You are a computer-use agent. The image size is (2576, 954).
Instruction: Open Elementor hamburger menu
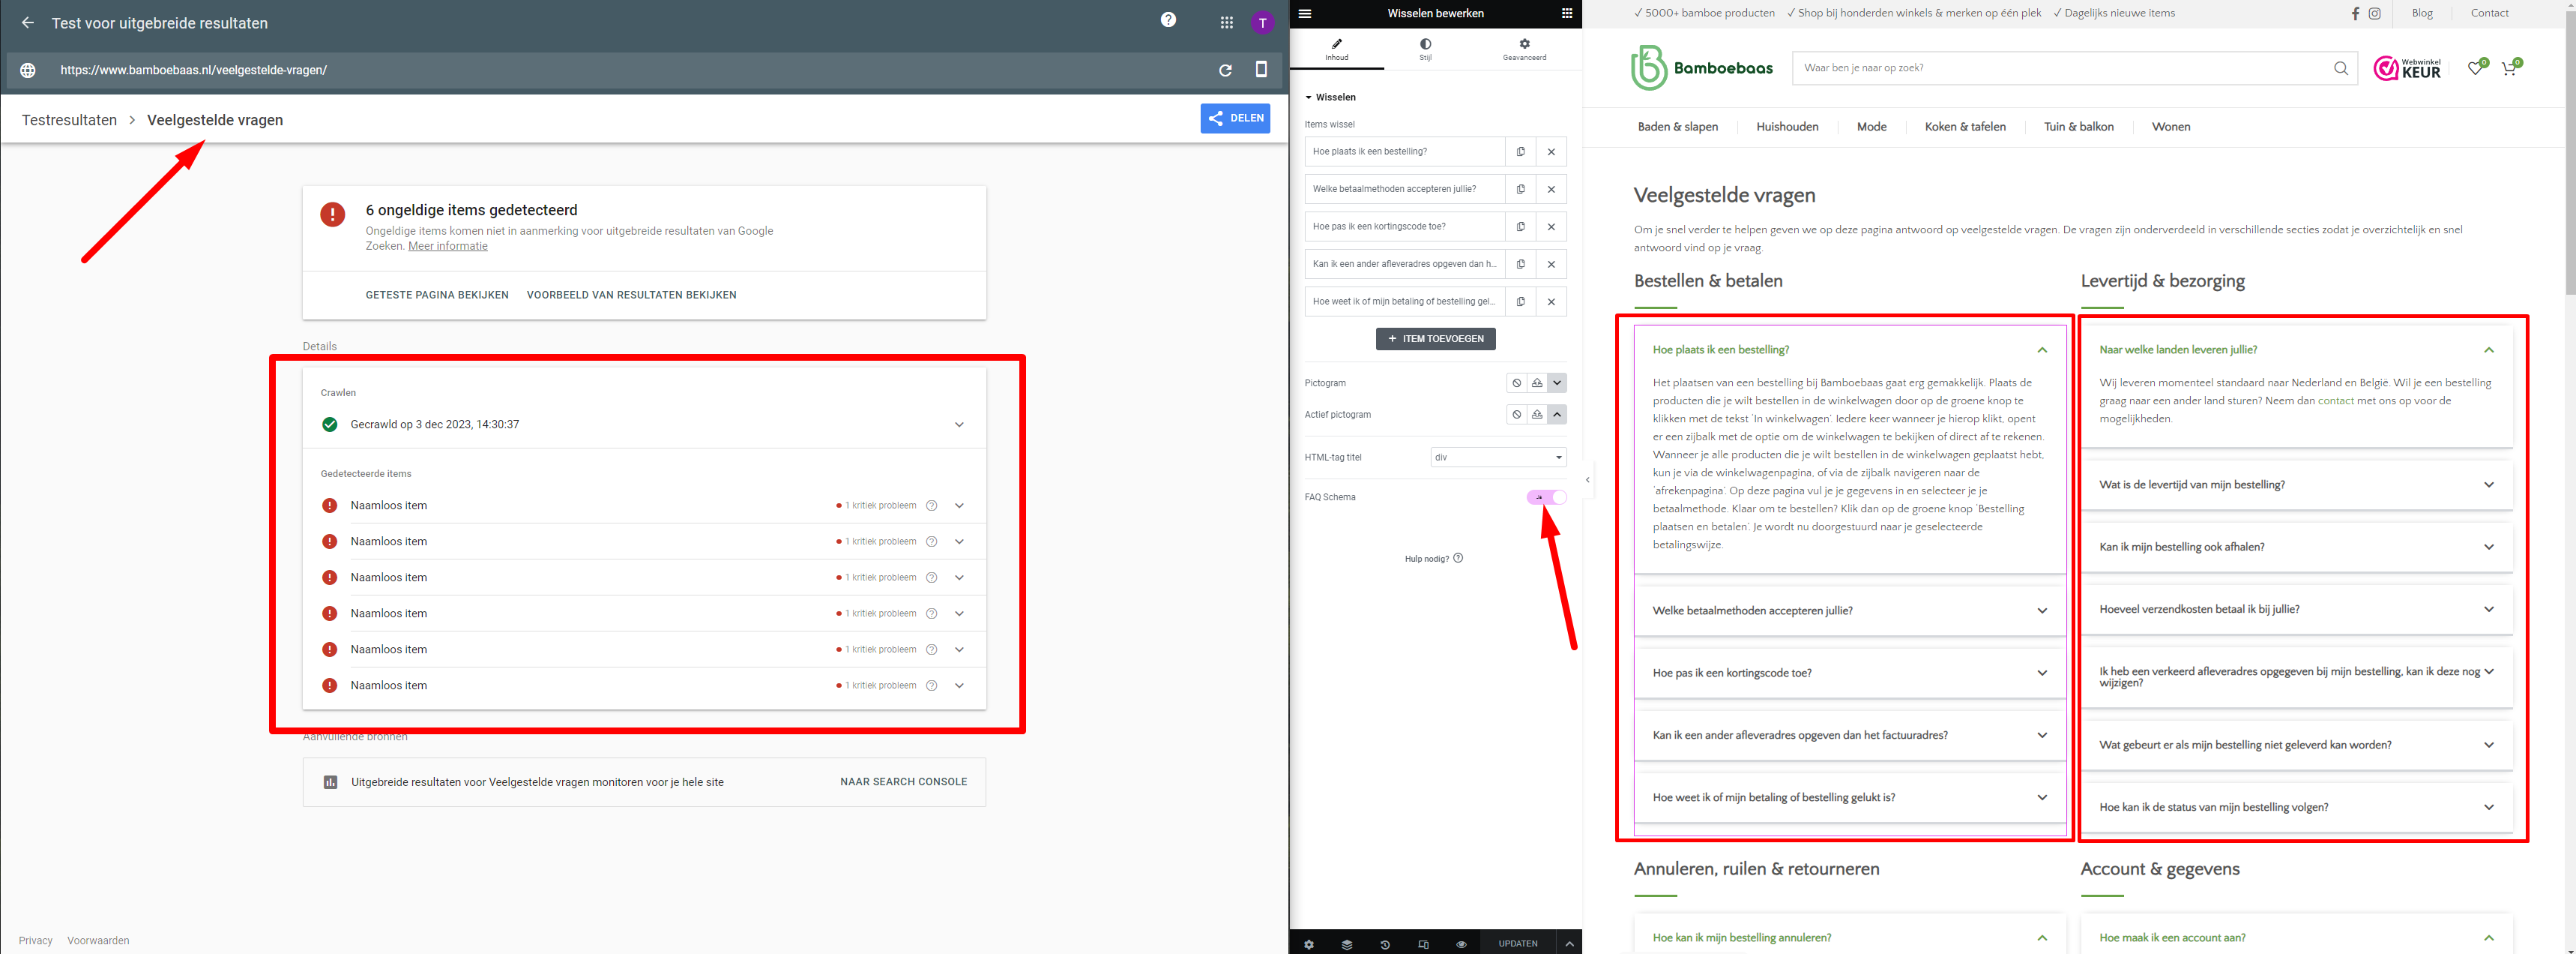(x=1305, y=14)
